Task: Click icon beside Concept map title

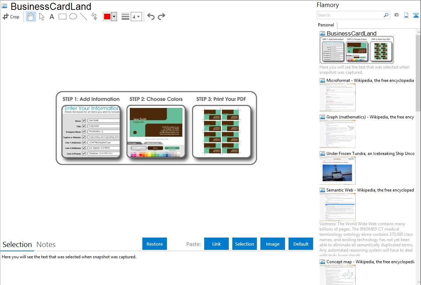Action: [322, 262]
